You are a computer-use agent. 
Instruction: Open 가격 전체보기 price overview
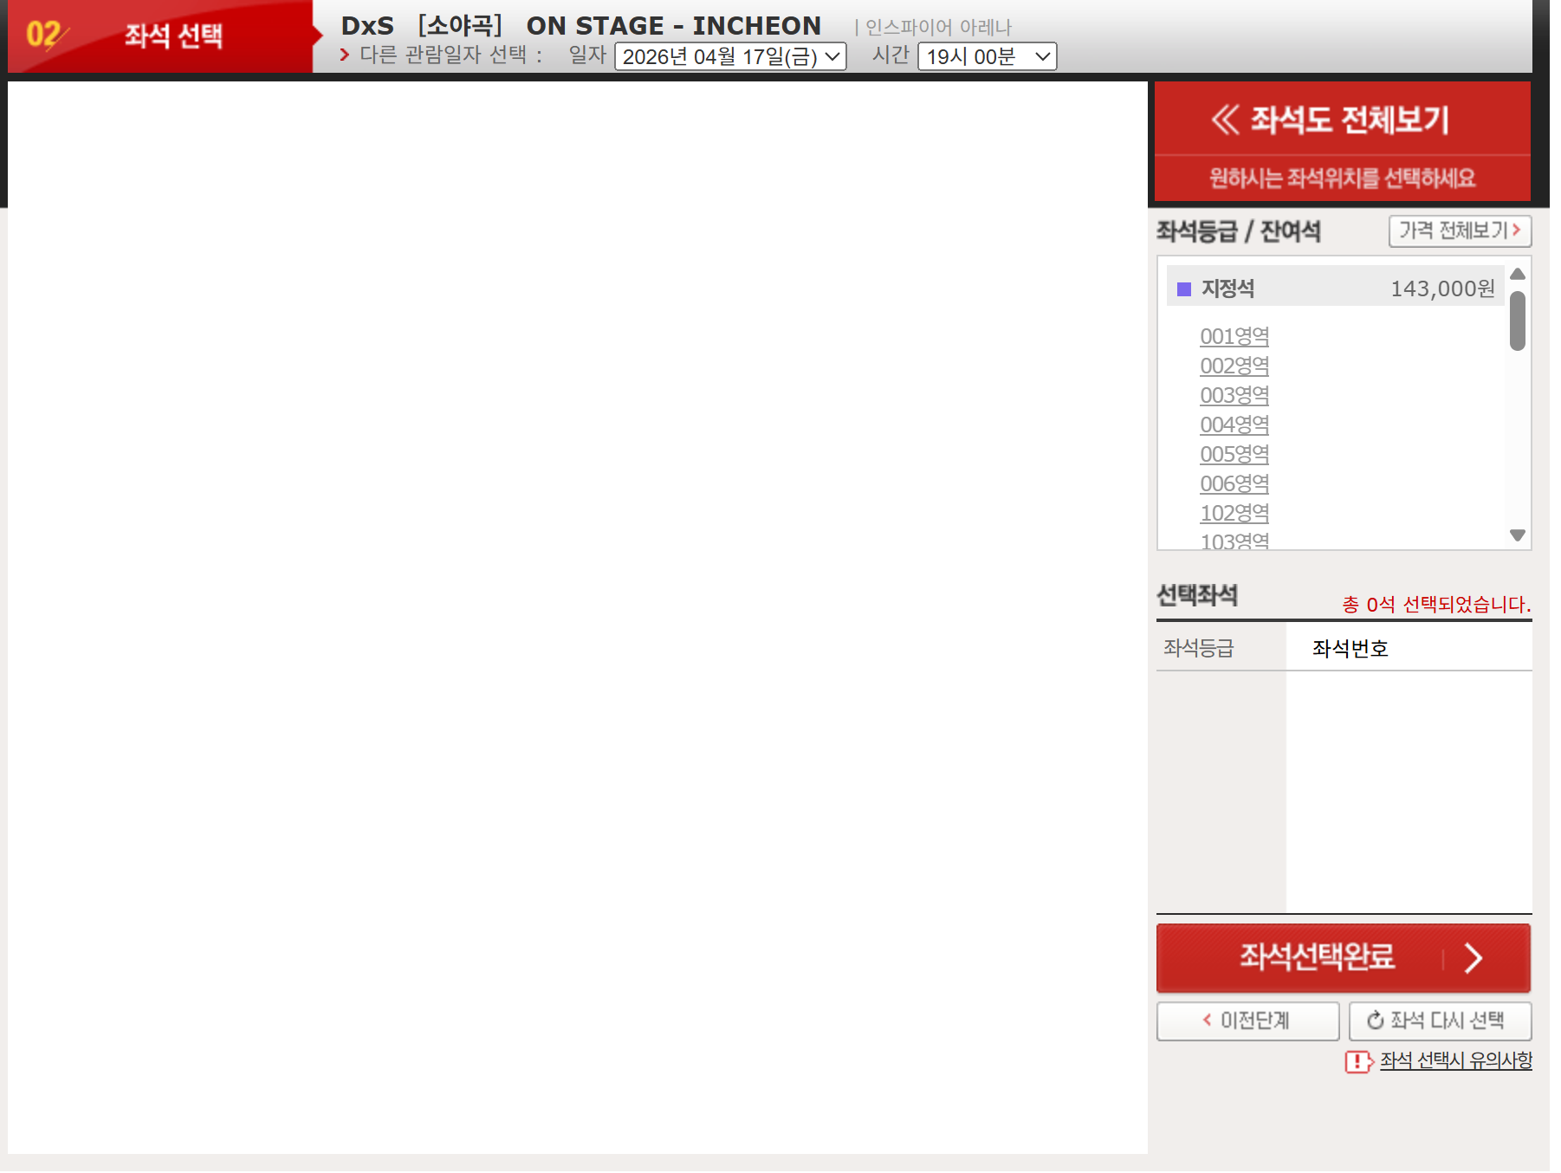1460,230
